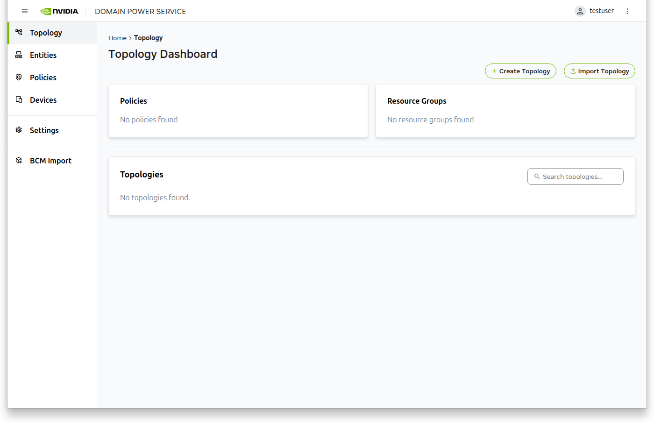Image resolution: width=654 pixels, height=423 pixels.
Task: Click the NVIDIA logo in the header
Action: click(60, 11)
